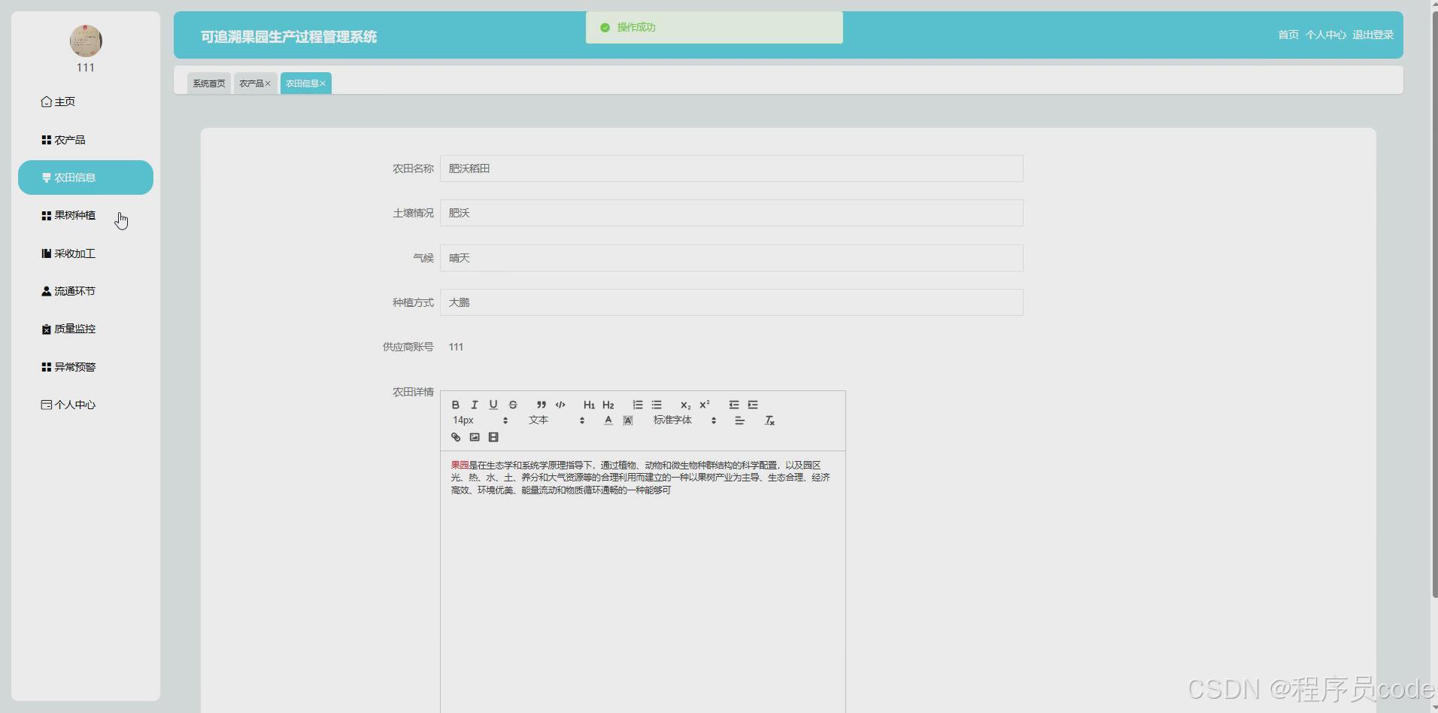The image size is (1438, 713).
Task: Switch to the 系统首页 tab
Action: pos(208,83)
